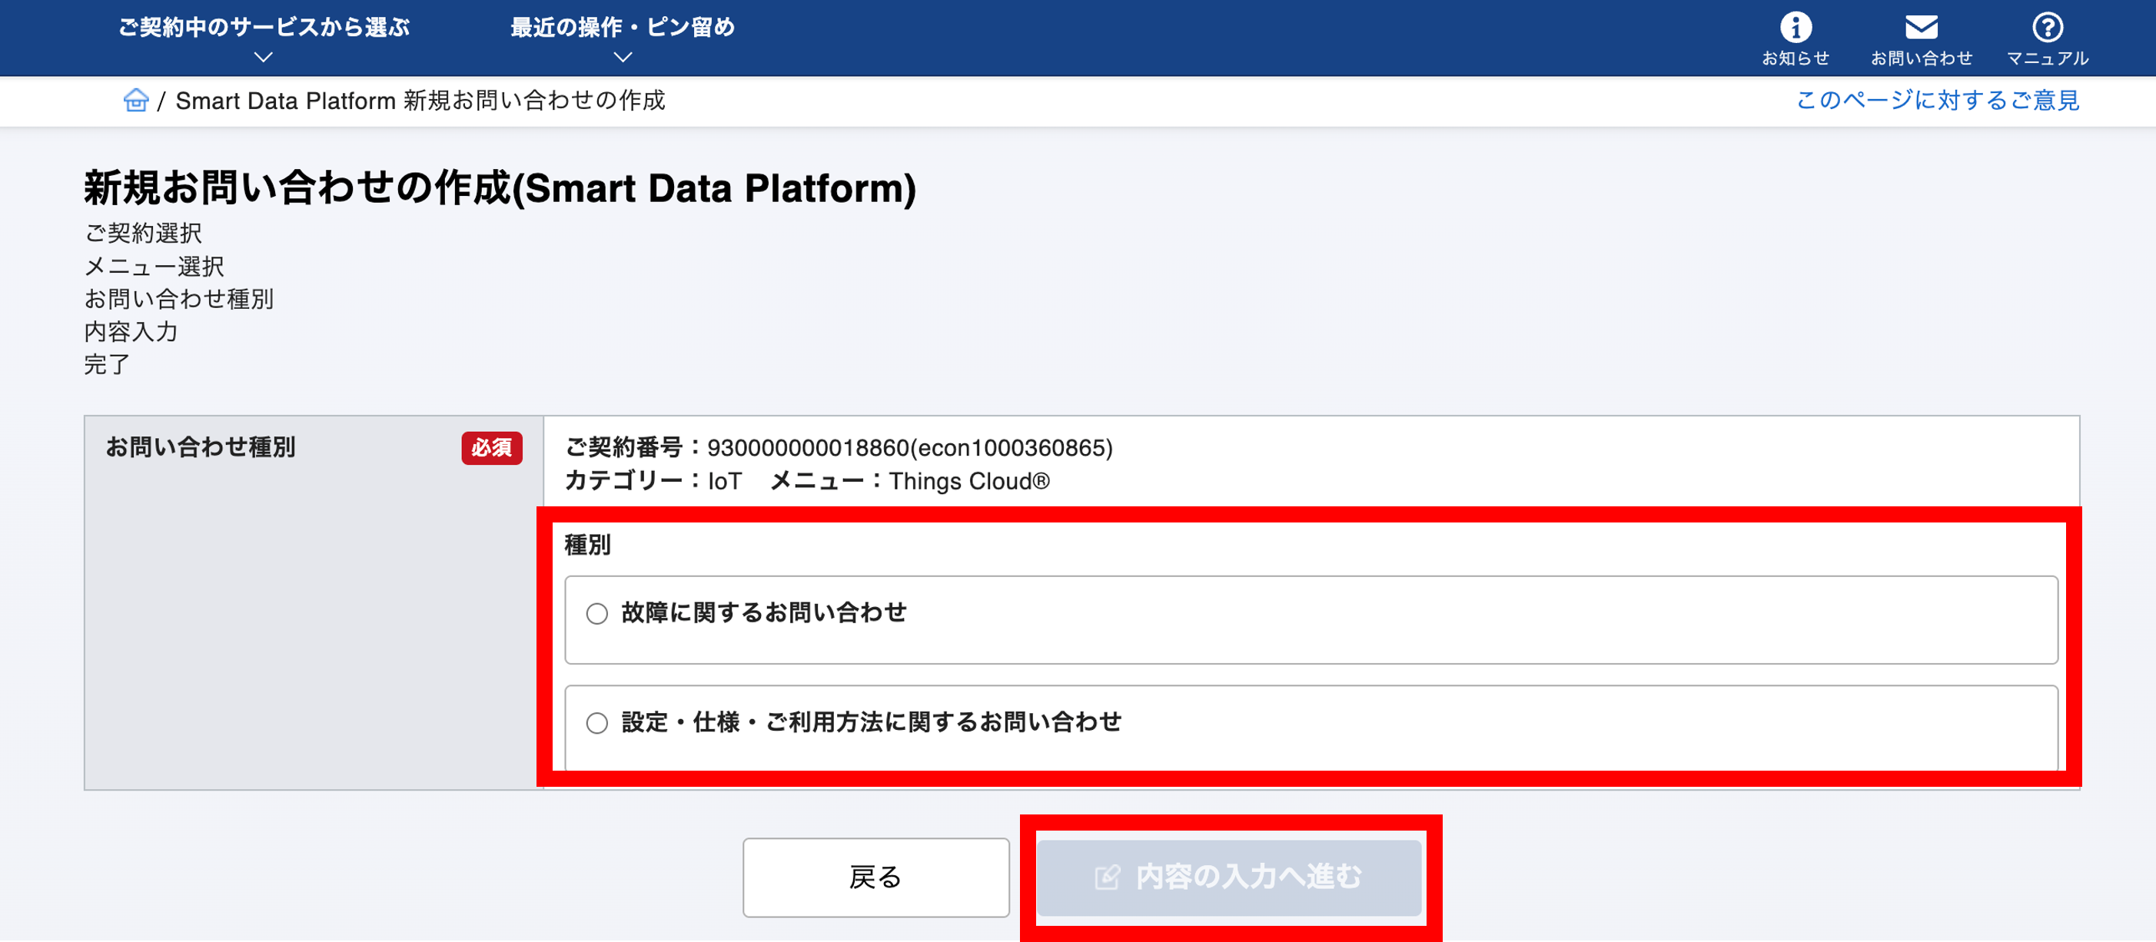Click edit icon on 内容の入力へ進む button

1107,877
